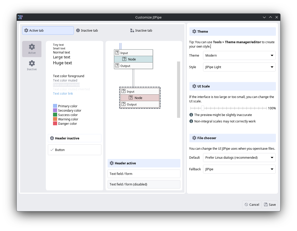The height and width of the screenshot is (231, 297).
Task: Click the Save button
Action: [270, 205]
